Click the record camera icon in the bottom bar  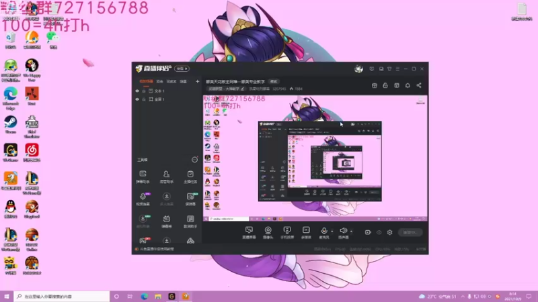pos(368,232)
